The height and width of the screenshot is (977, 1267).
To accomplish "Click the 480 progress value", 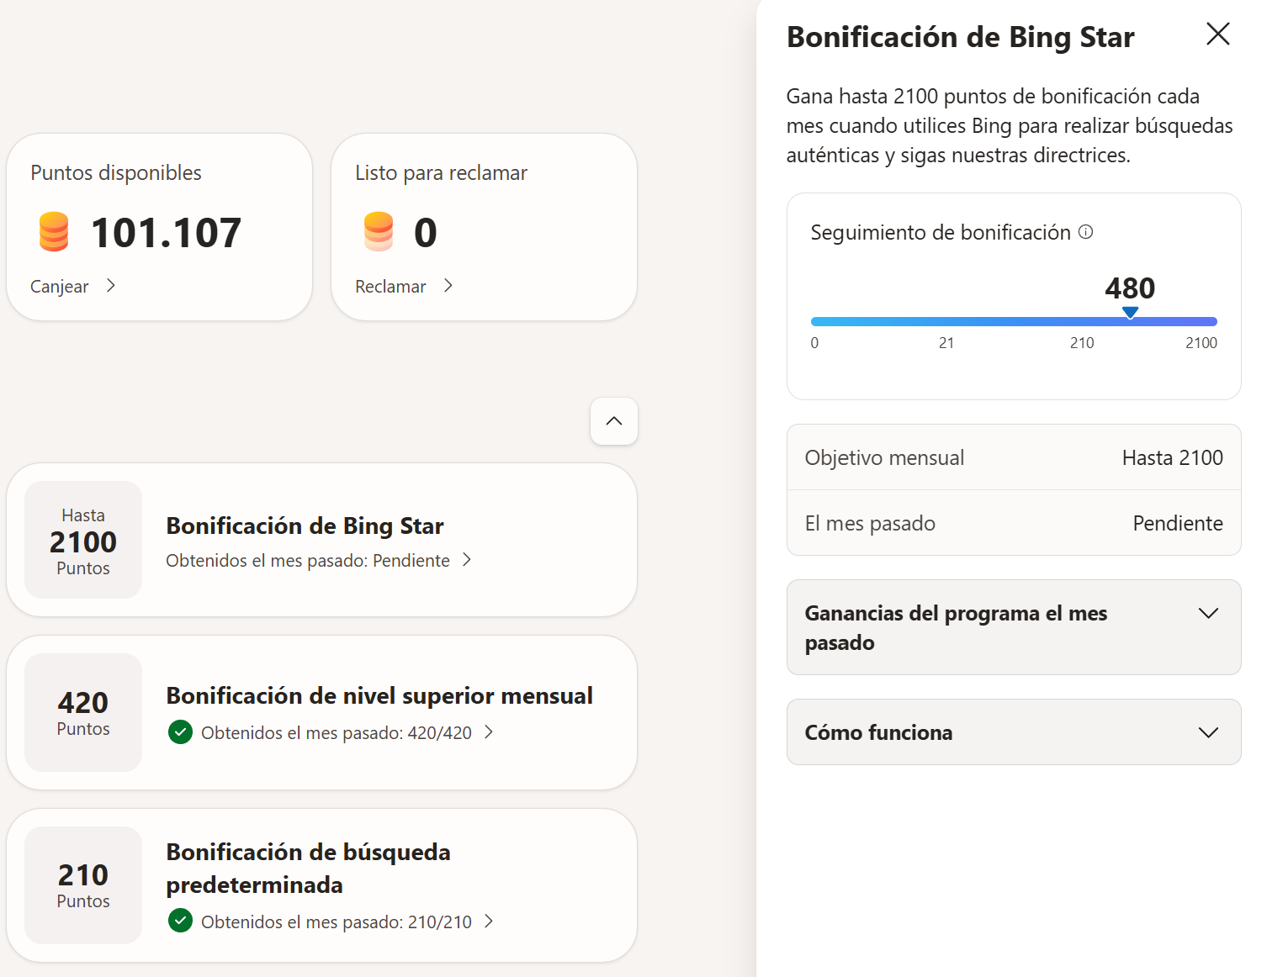I will coord(1130,288).
